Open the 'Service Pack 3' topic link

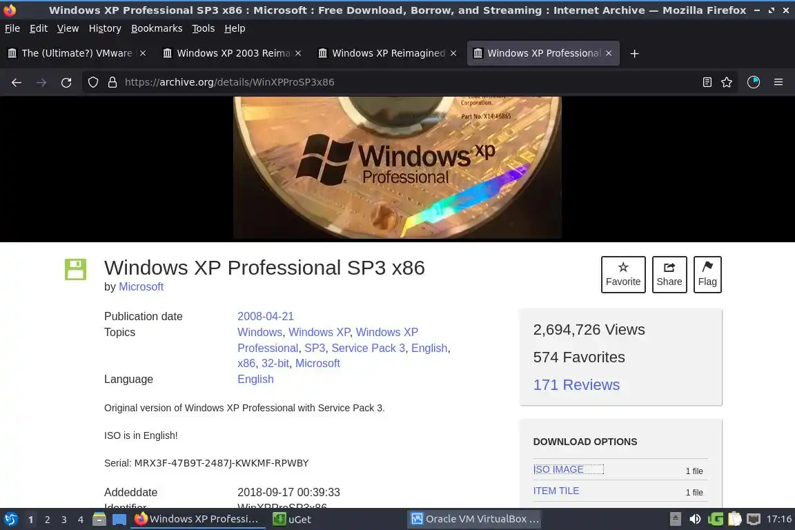point(368,348)
